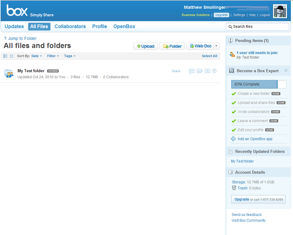Click 'Upload and share files' checklist item
Viewport: 293px width, 235px height.
256,103
